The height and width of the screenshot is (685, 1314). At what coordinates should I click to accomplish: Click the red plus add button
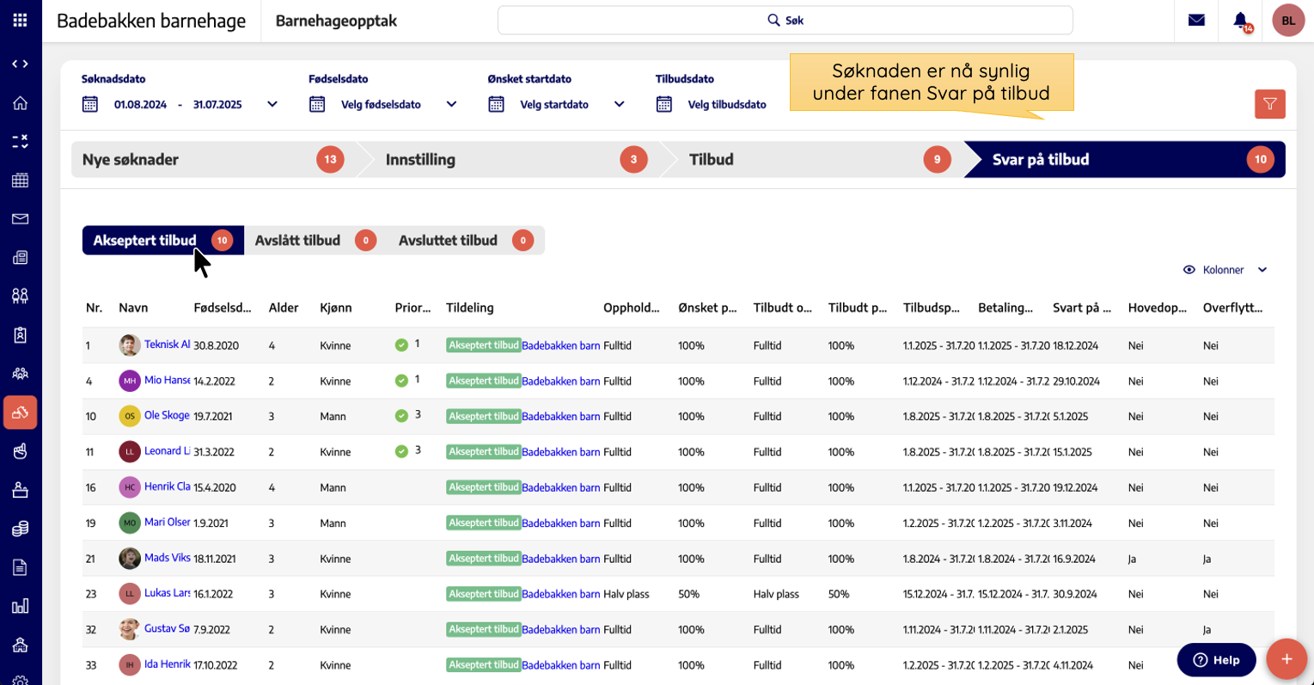[1286, 659]
